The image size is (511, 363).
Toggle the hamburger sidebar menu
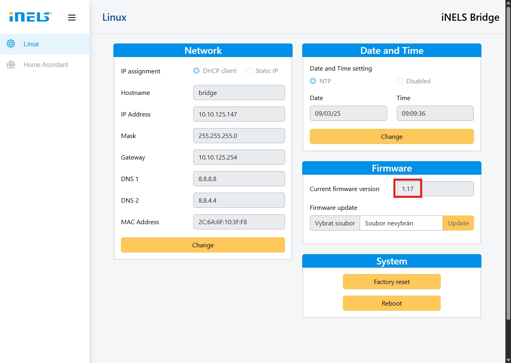pyautogui.click(x=72, y=18)
